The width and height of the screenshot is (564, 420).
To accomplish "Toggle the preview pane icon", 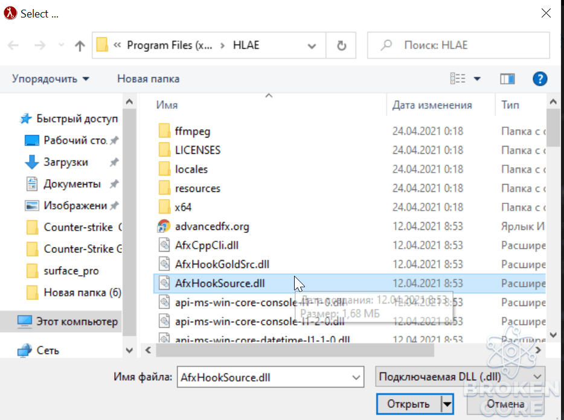I will [507, 78].
